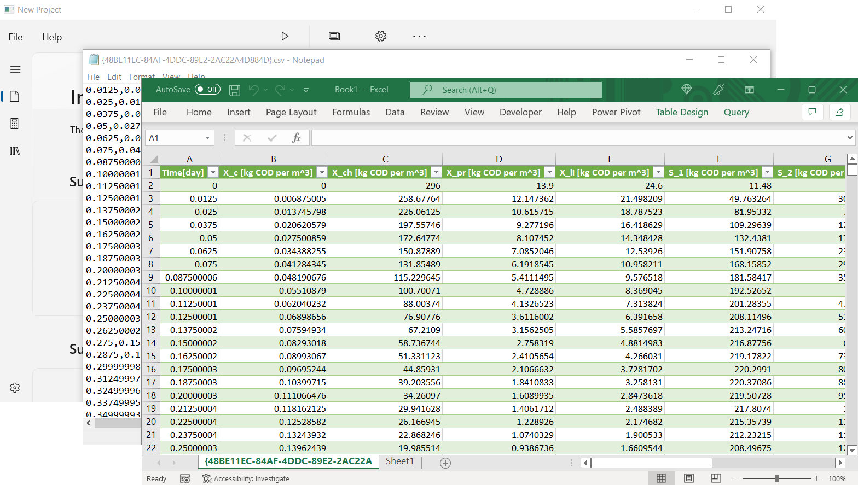Open X_c column filter dropdown
This screenshot has width=858, height=485.
tap(322, 172)
